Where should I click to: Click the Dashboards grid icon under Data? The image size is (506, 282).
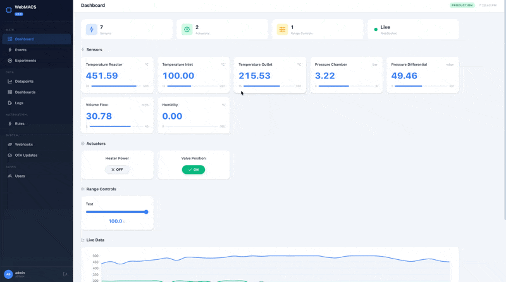pos(10,92)
